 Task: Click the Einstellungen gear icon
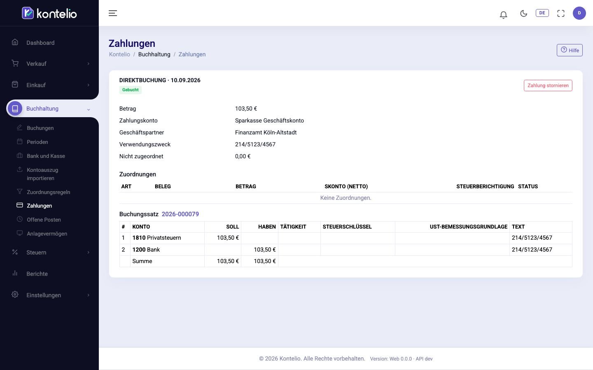[x=15, y=294]
